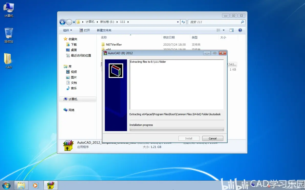Minimize the AutoCAD 2012 dialog
305x190 pixels.
tap(207, 53)
